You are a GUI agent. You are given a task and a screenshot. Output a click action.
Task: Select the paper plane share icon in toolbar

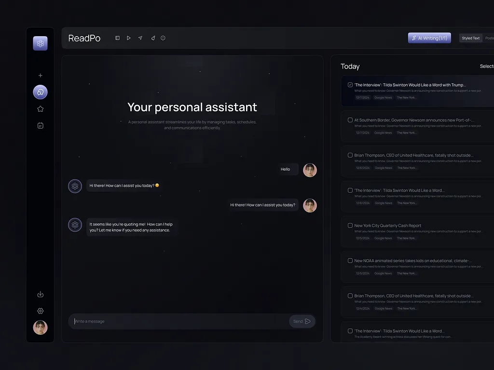(x=140, y=38)
